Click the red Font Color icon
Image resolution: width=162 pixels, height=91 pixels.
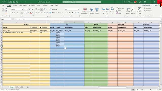(31, 13)
